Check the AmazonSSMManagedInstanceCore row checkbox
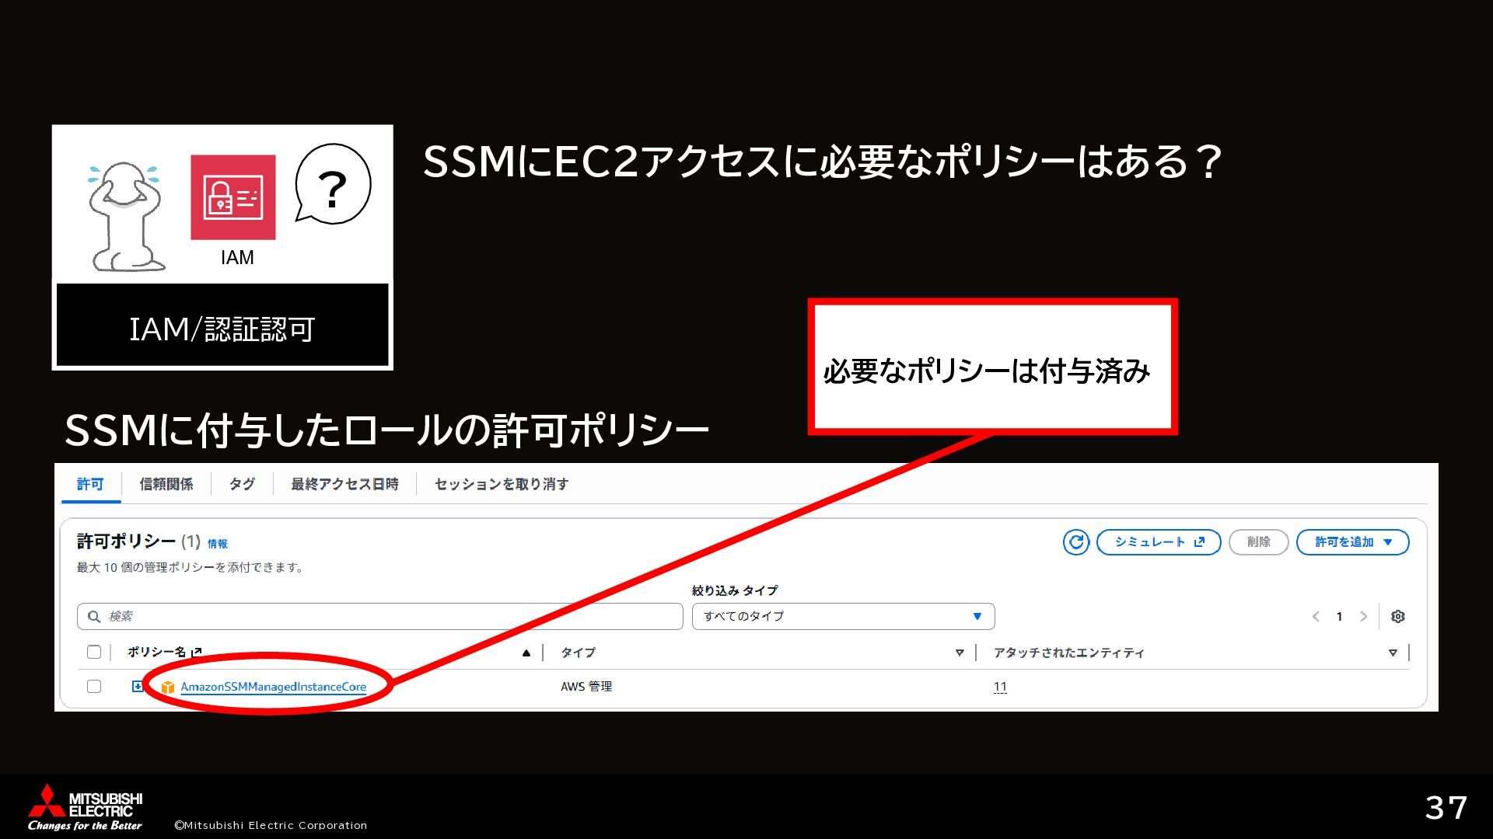The width and height of the screenshot is (1493, 839). [x=94, y=687]
